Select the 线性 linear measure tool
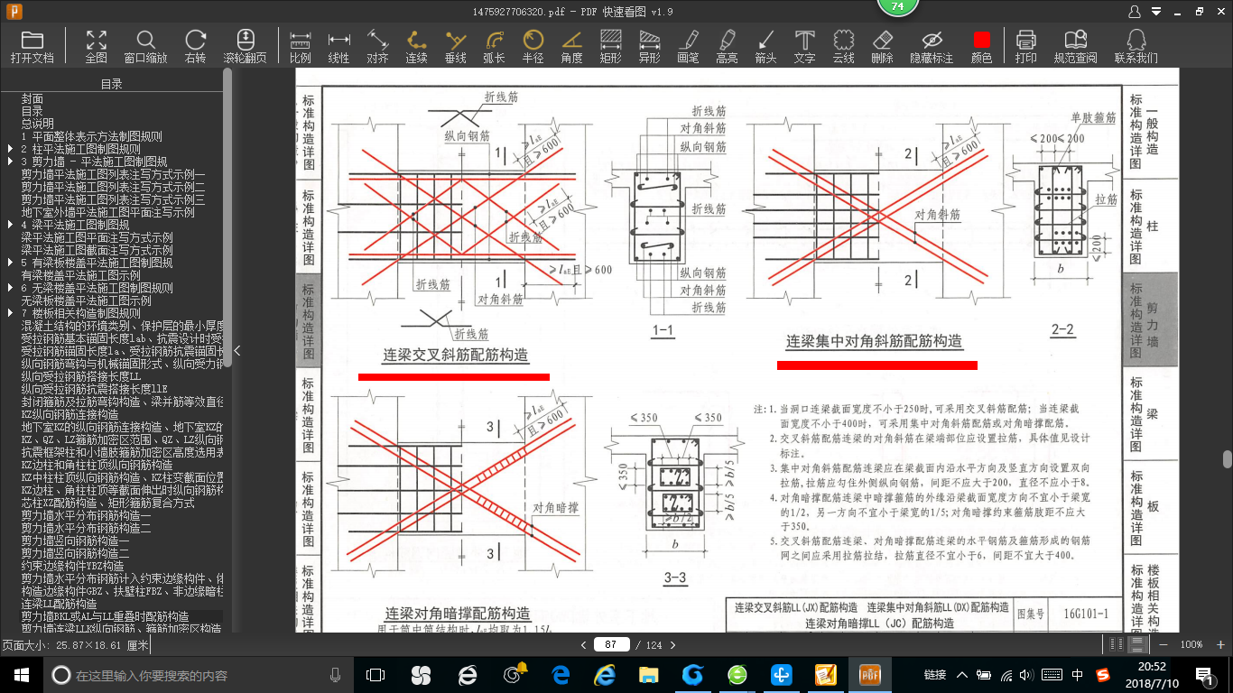This screenshot has width=1233, height=693. (x=338, y=46)
